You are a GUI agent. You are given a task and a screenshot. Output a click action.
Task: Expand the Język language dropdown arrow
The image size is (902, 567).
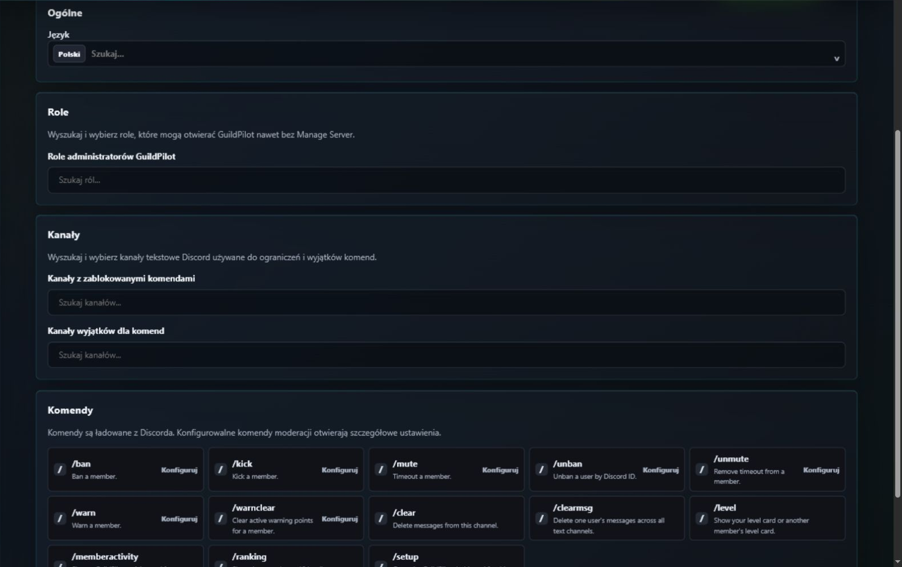[x=836, y=59]
